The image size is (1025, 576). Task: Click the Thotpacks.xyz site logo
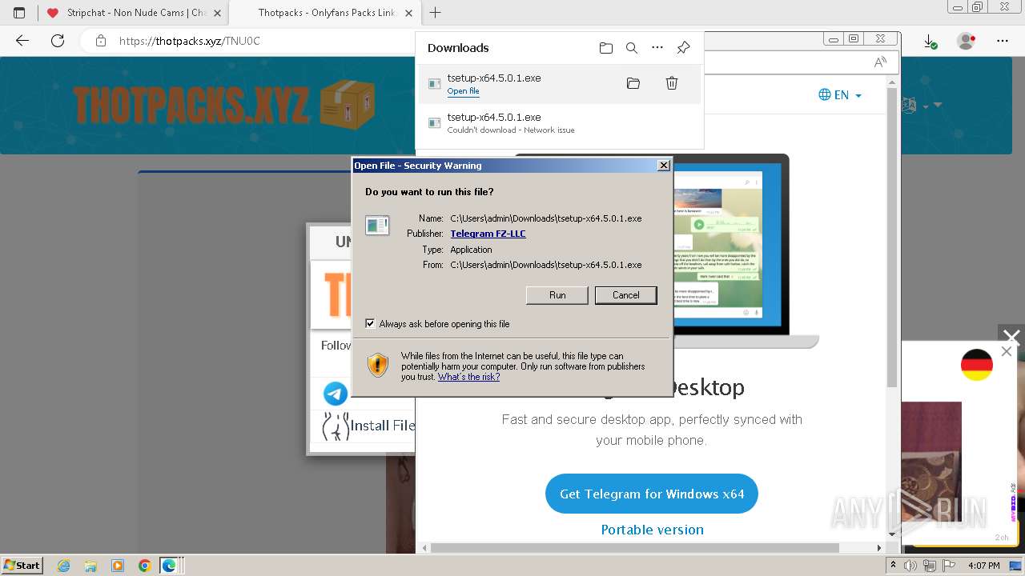point(224,104)
